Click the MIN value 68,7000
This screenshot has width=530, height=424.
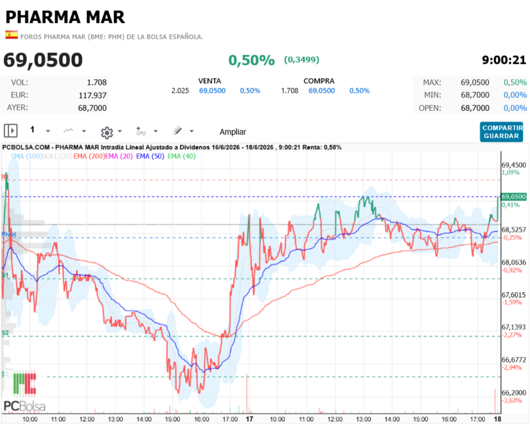point(475,95)
